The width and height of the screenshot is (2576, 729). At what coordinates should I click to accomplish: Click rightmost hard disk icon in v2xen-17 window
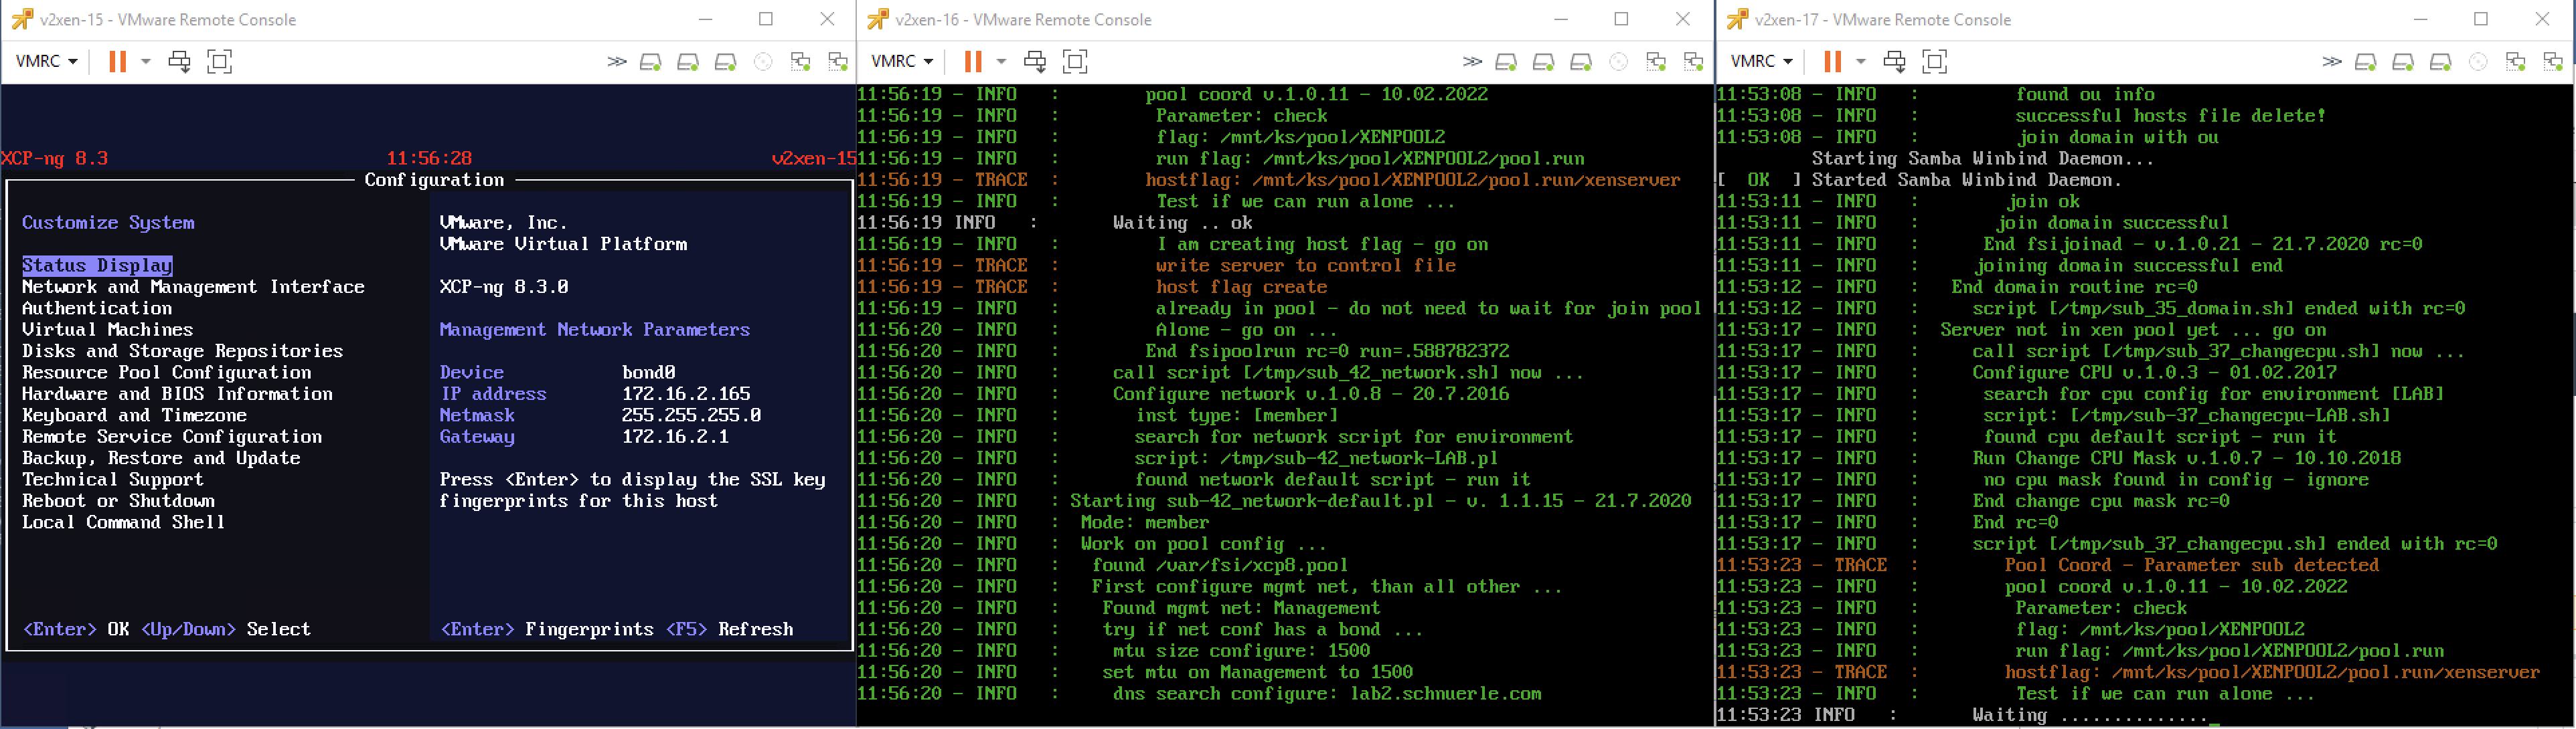point(2440,62)
